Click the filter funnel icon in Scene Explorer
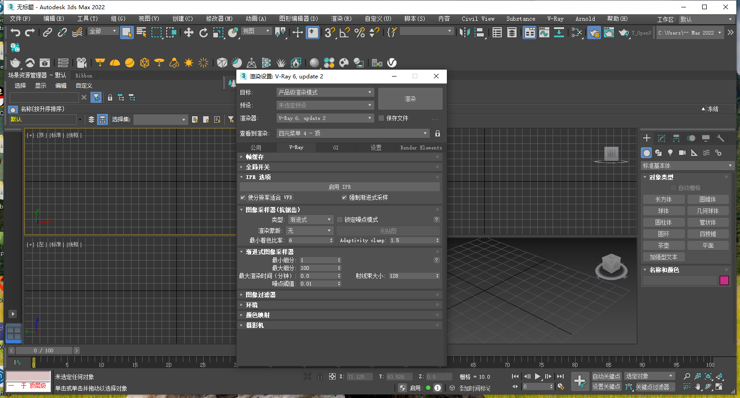 96,97
